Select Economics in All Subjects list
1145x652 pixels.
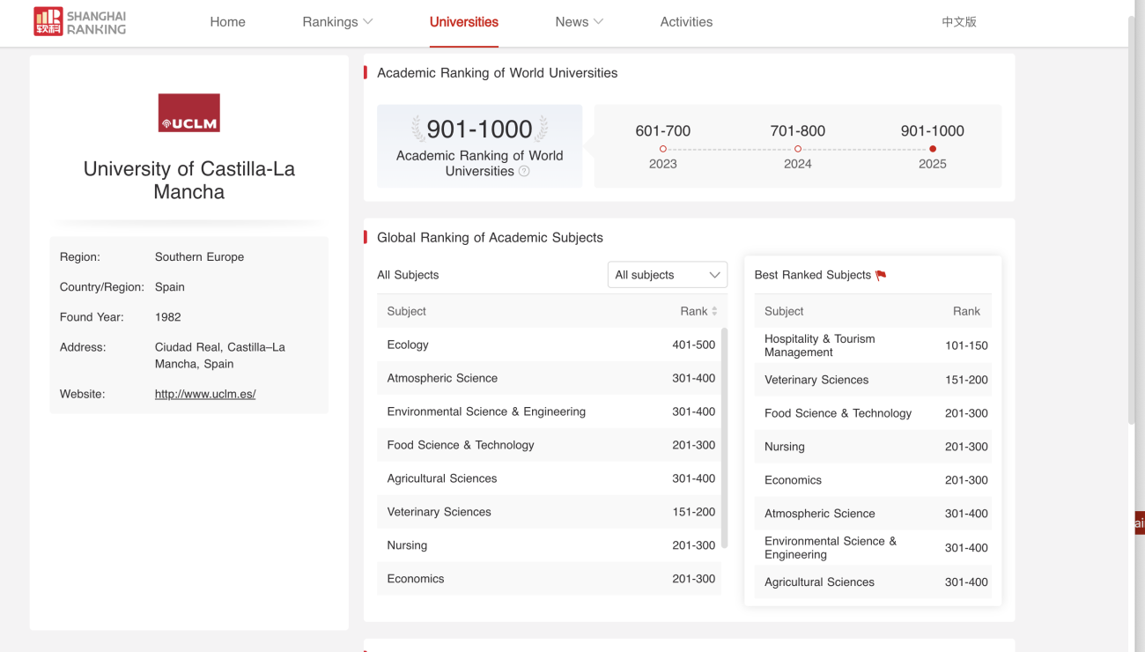pos(549,579)
